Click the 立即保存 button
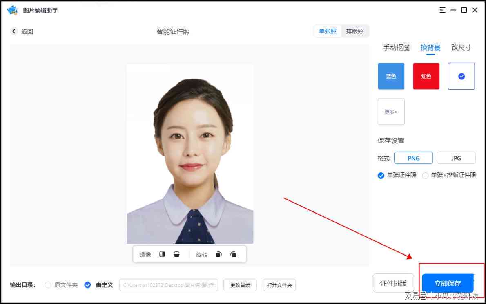Image resolution: width=486 pixels, height=304 pixels. point(448,283)
